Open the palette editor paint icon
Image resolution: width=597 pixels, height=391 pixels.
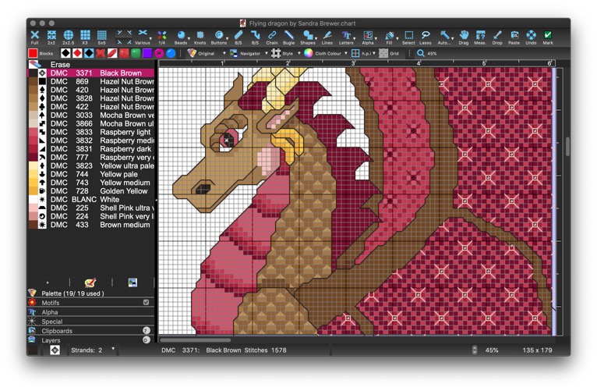(x=90, y=283)
